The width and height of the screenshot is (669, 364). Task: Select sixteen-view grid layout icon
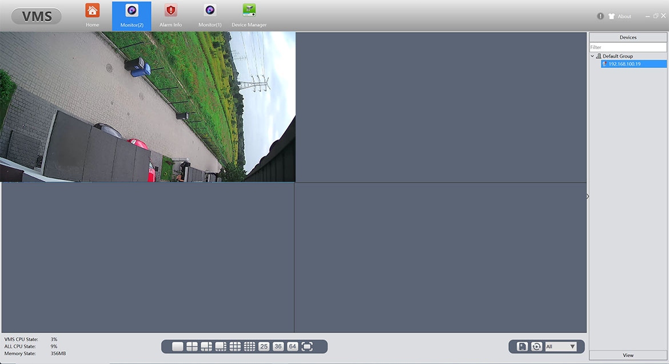click(x=250, y=346)
